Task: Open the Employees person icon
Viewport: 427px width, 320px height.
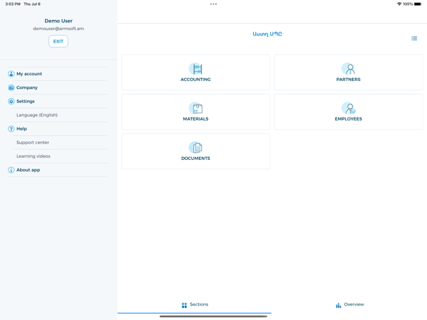Action: tap(349, 108)
